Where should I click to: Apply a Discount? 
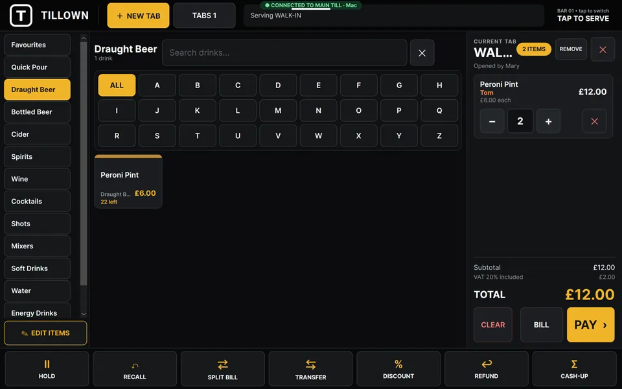coord(398,369)
